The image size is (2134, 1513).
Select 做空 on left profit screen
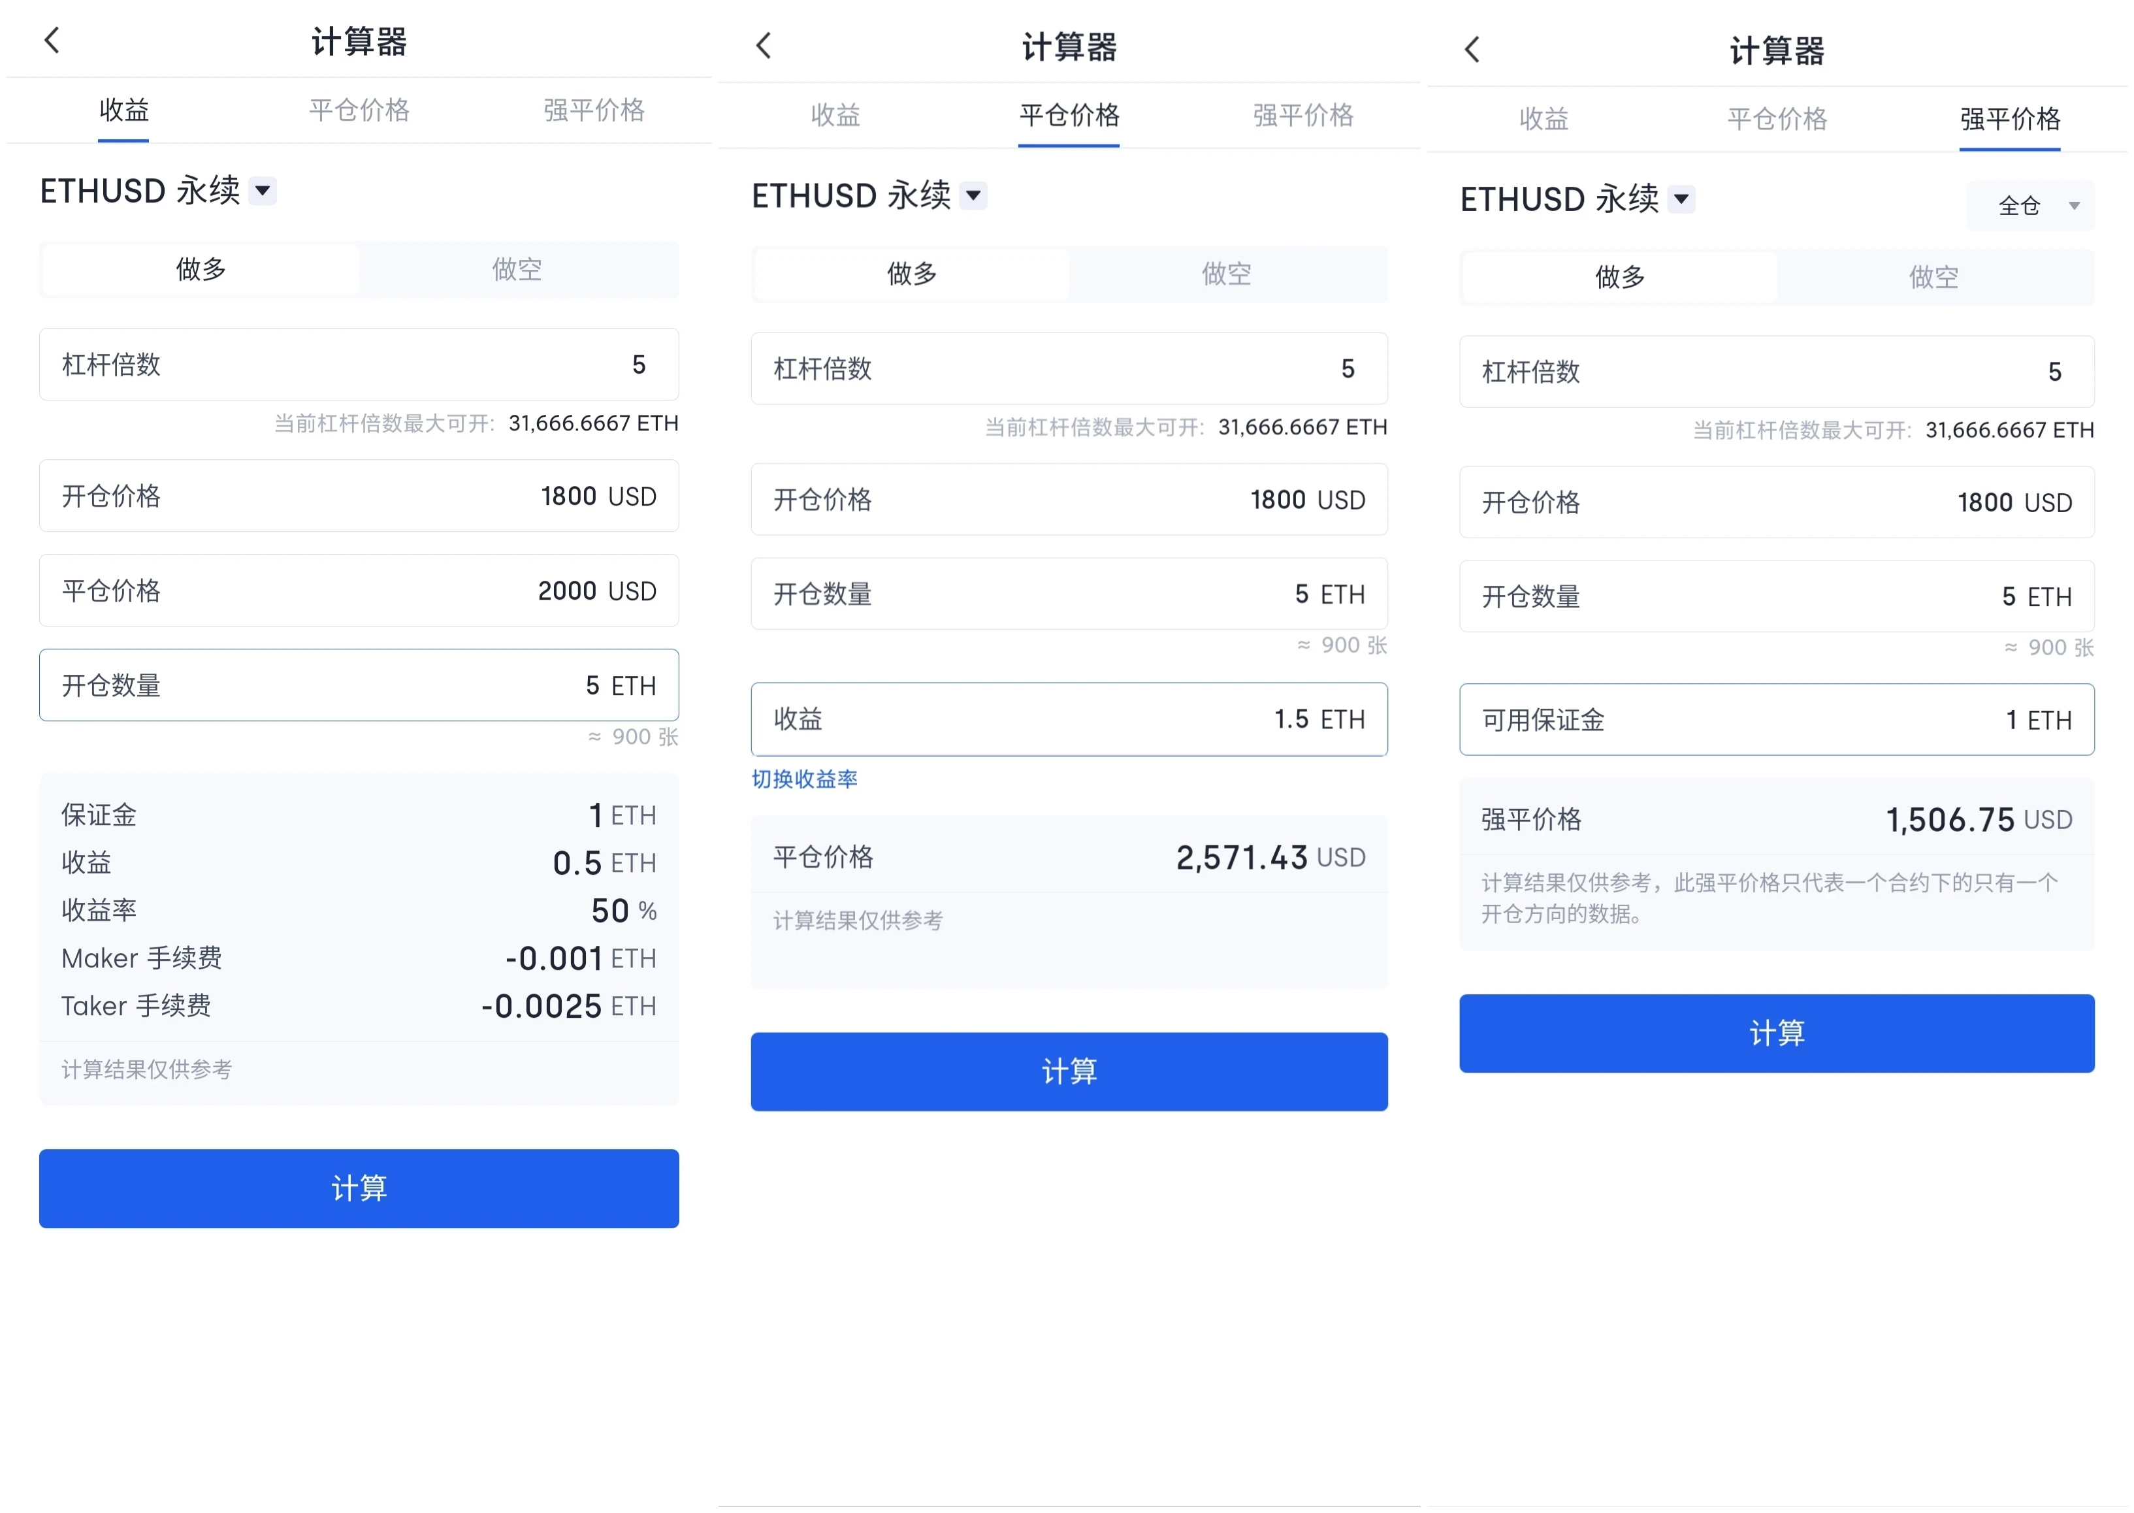click(x=518, y=270)
